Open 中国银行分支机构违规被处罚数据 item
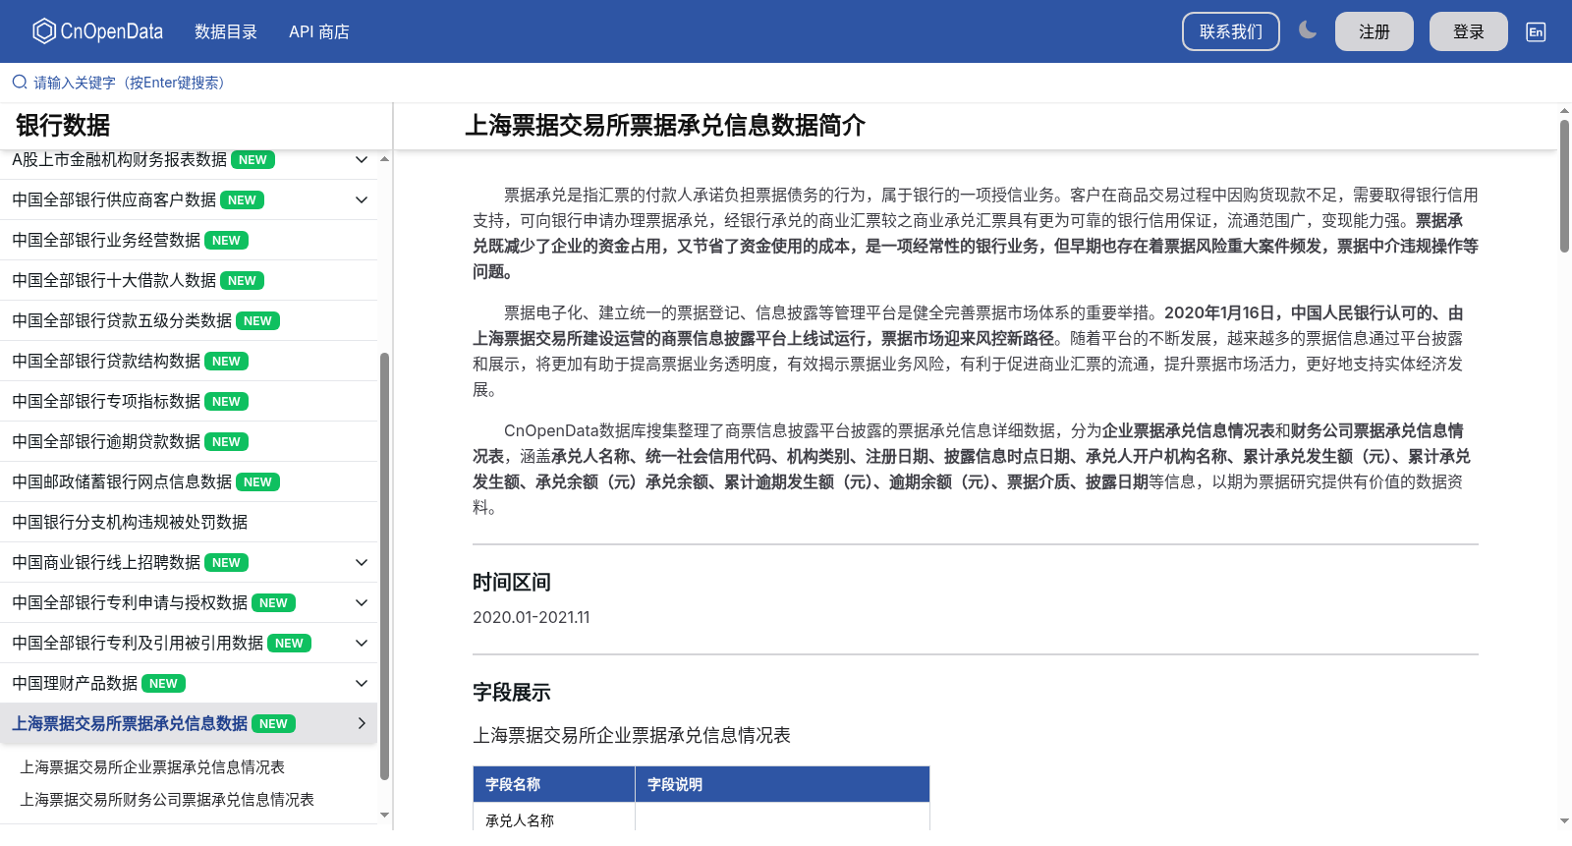Screen dimensions: 1572x846 [x=189, y=522]
